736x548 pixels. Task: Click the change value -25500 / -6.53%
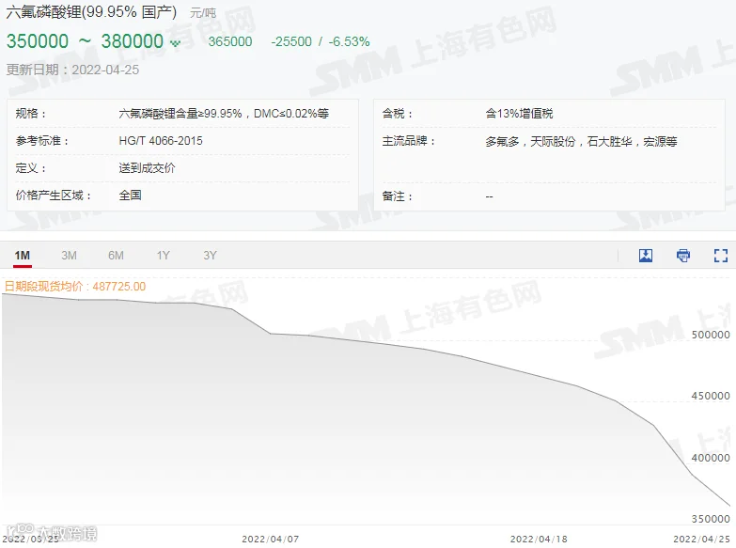[x=321, y=41]
